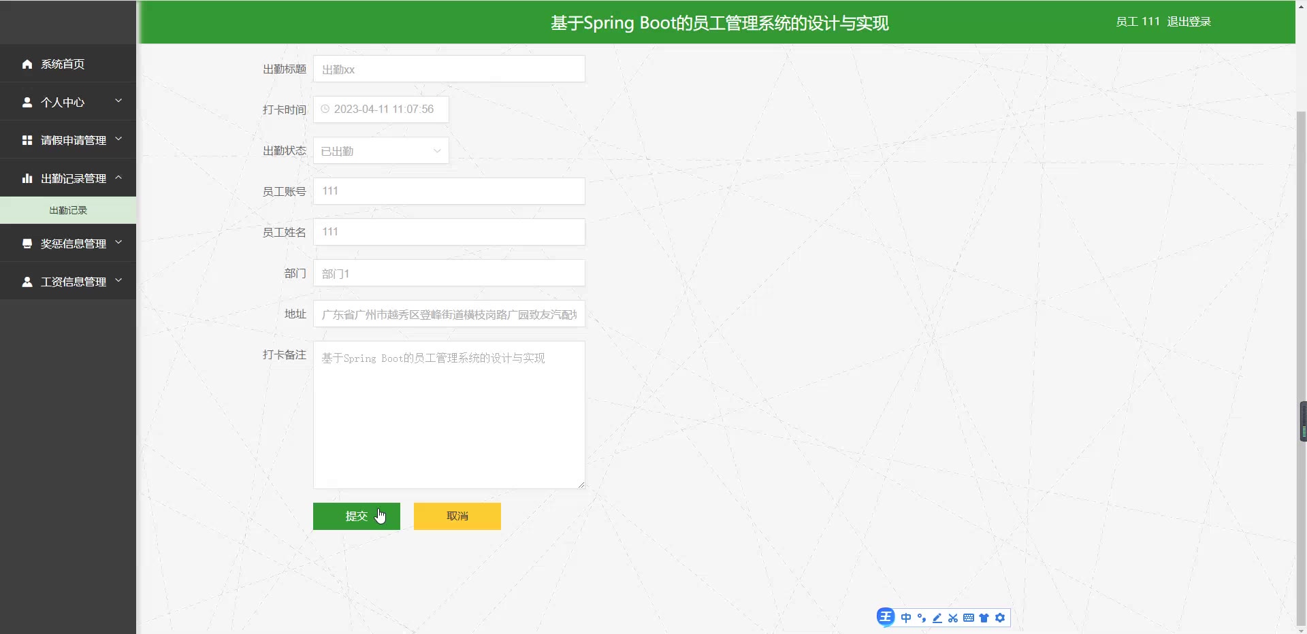
Task: Expand the 请假申请管理 menu chevron
Action: (x=118, y=139)
